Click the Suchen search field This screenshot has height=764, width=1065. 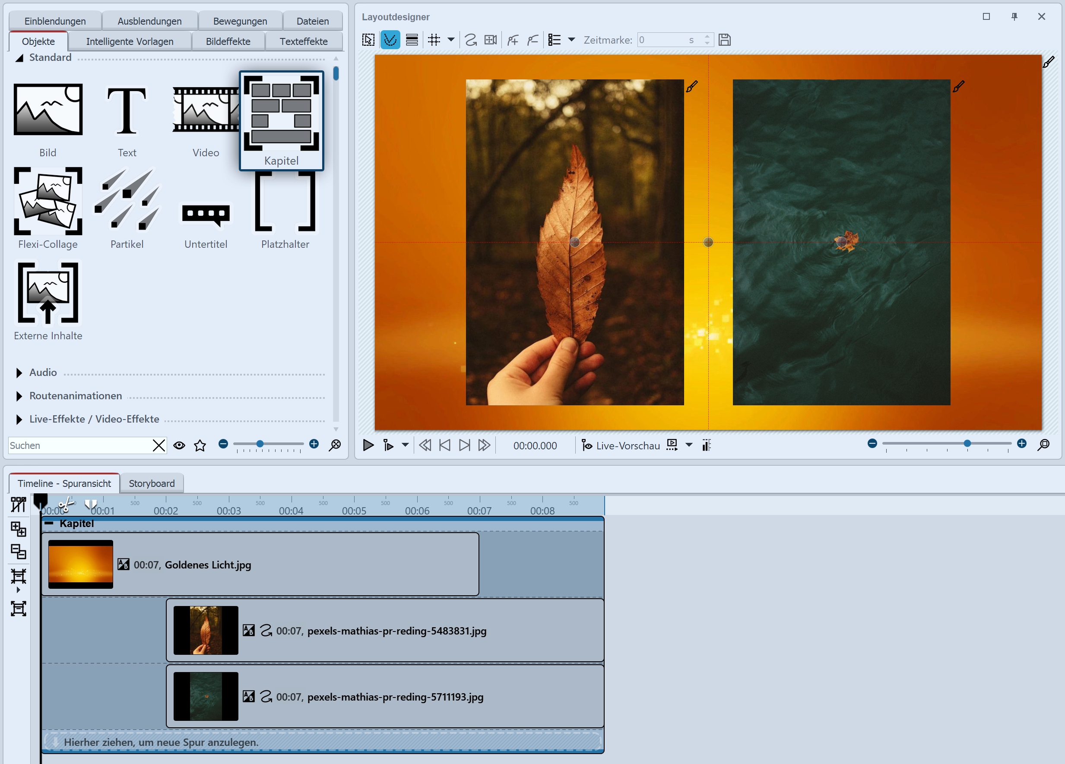coord(79,445)
